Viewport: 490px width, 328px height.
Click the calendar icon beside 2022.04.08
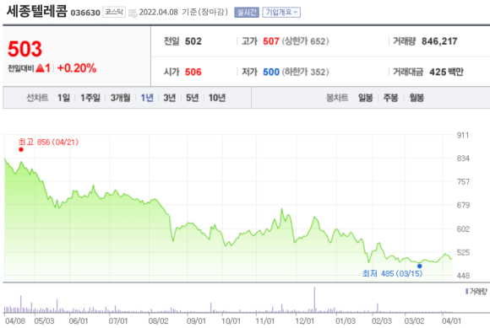coord(133,13)
